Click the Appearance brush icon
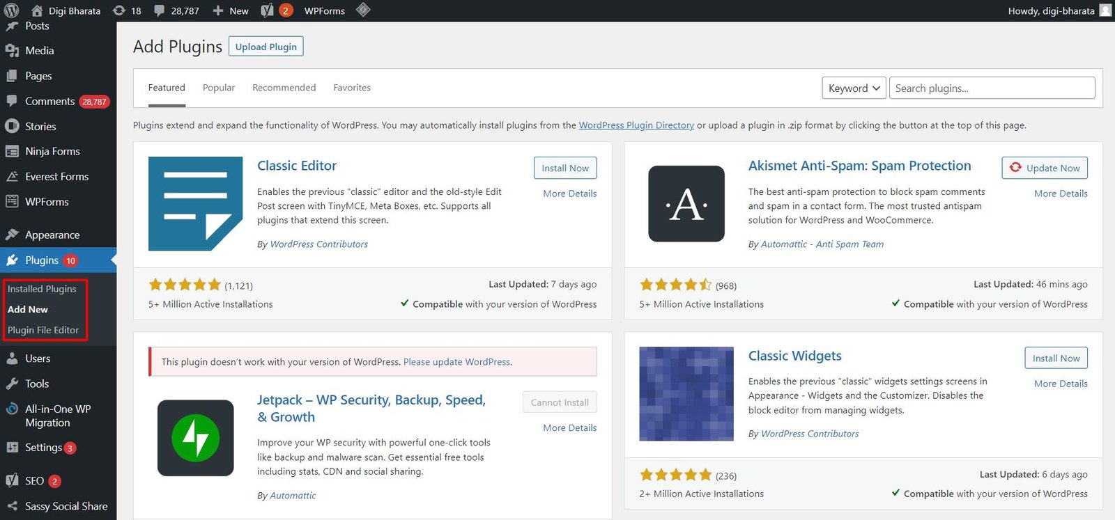Screen dimensions: 1115x520 tap(12, 235)
